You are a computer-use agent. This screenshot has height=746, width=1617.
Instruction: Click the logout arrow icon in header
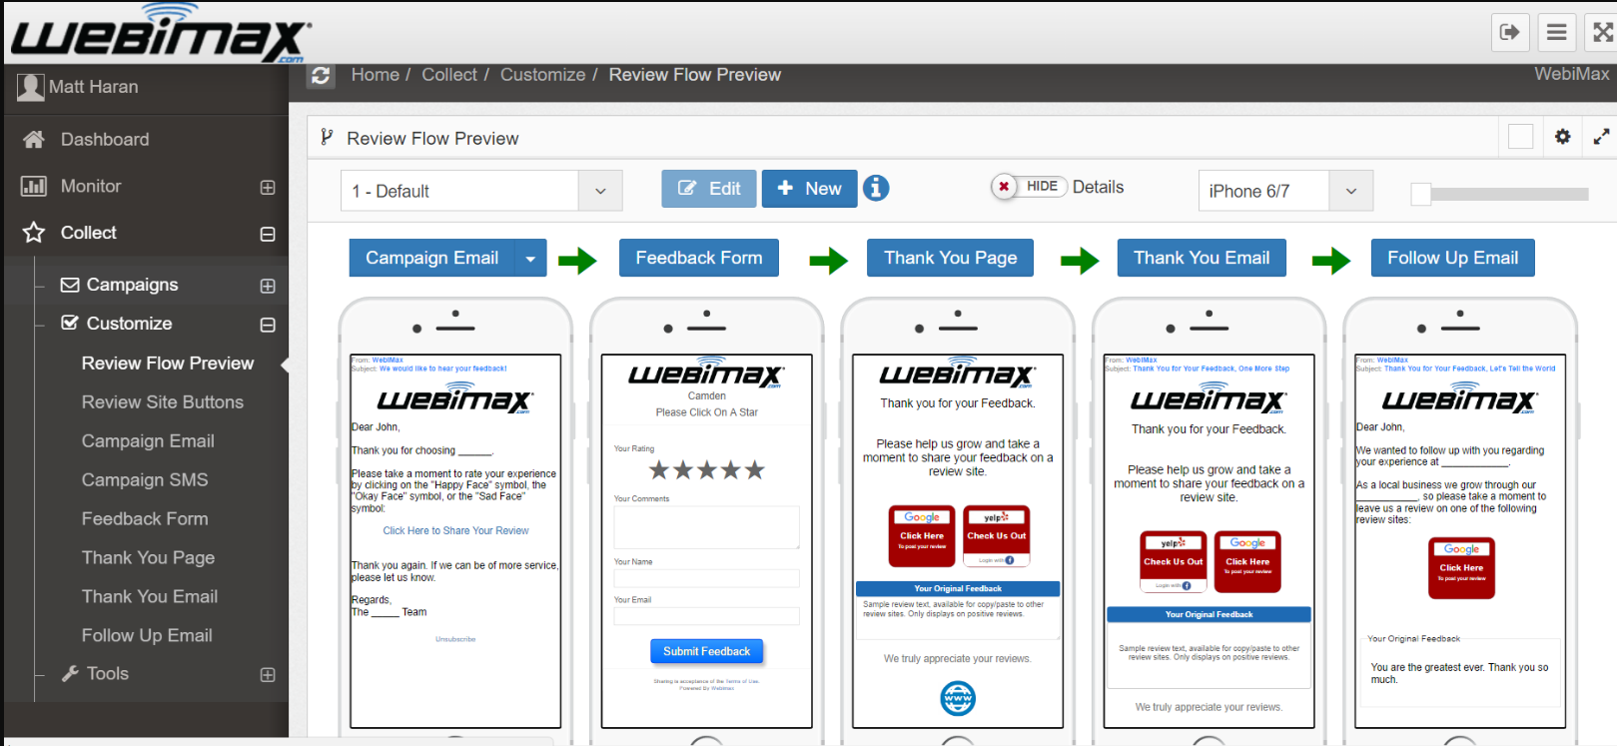pyautogui.click(x=1509, y=32)
